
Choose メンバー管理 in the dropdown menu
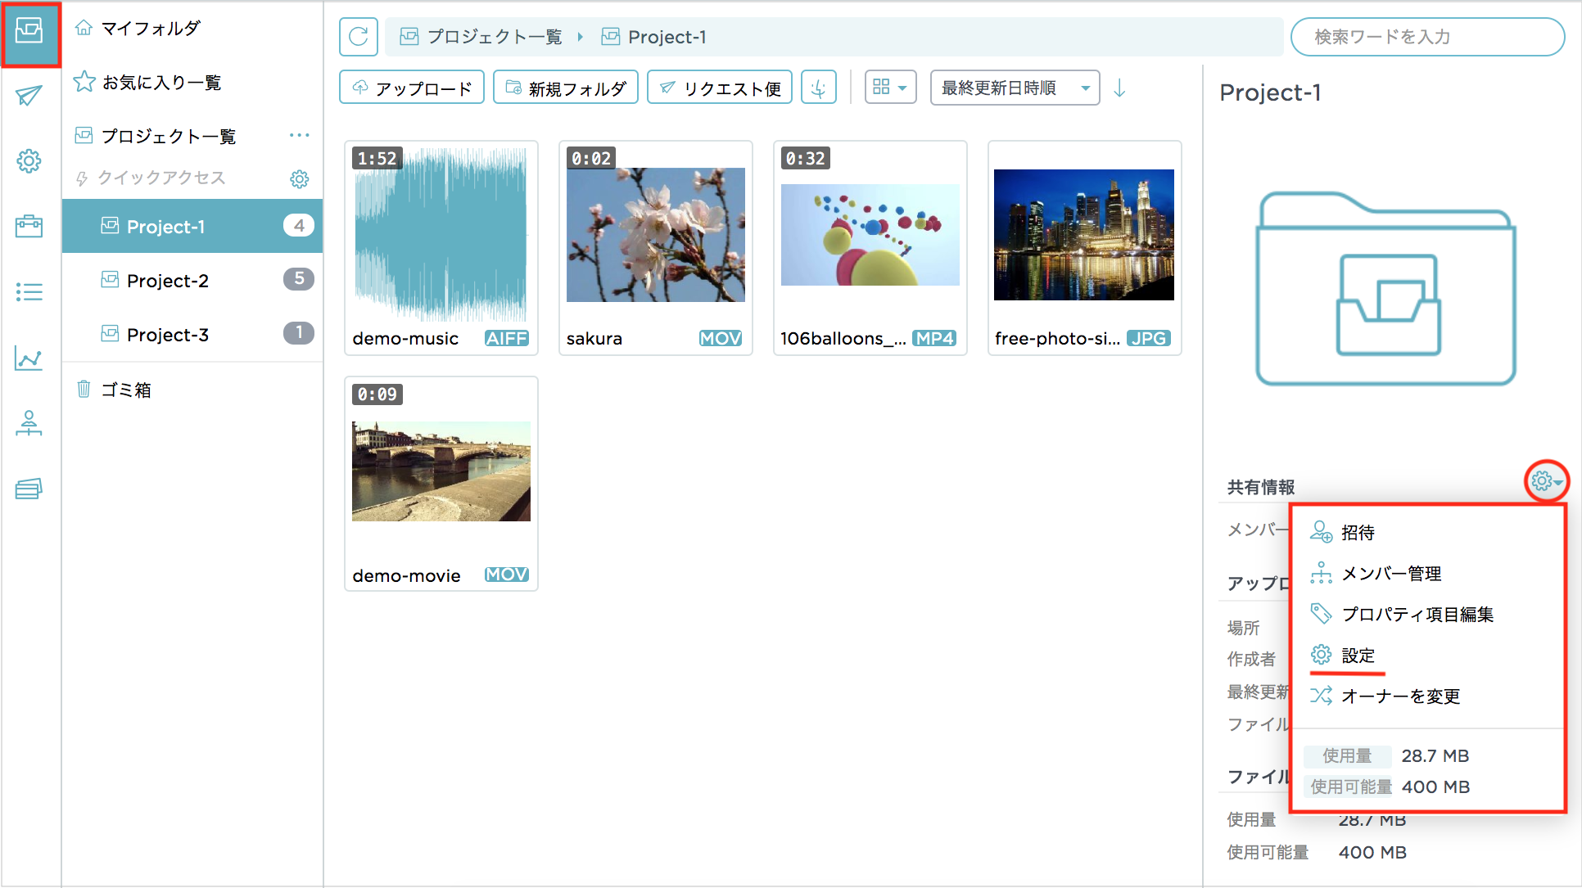click(1391, 574)
